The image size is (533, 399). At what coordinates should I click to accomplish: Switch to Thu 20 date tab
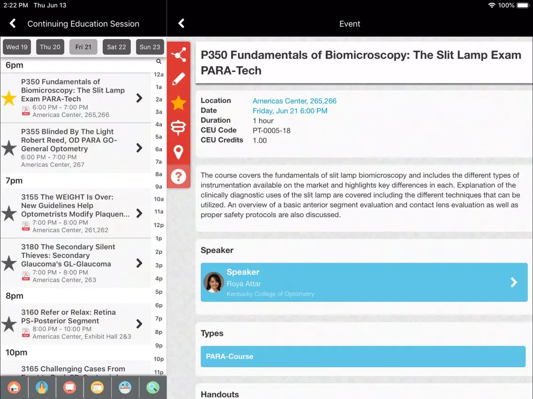50,47
